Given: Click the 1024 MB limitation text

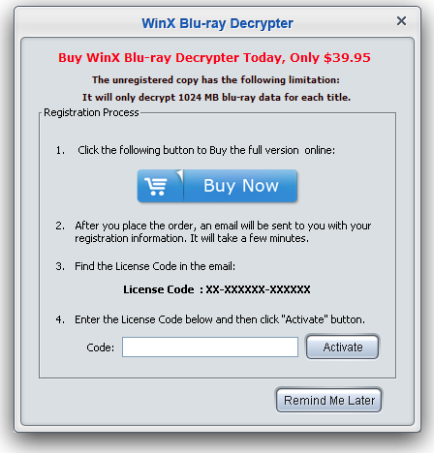Looking at the screenshot, I should tap(216, 97).
